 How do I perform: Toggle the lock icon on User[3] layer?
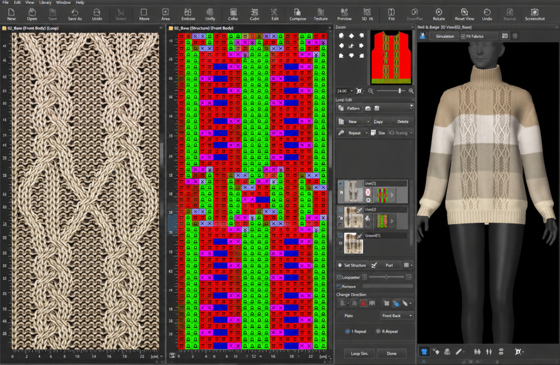(x=341, y=192)
